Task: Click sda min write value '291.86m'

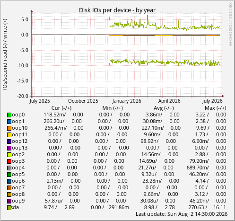Action: (119, 207)
